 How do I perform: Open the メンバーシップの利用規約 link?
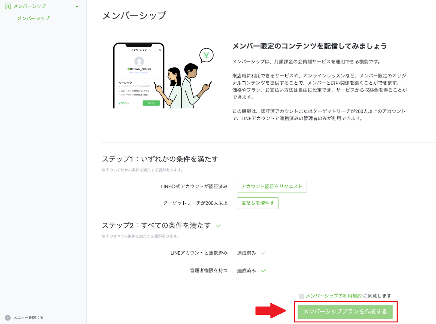[334, 296]
